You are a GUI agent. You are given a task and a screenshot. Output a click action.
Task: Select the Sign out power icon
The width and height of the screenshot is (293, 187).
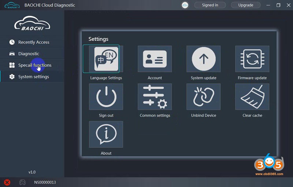pos(106,97)
